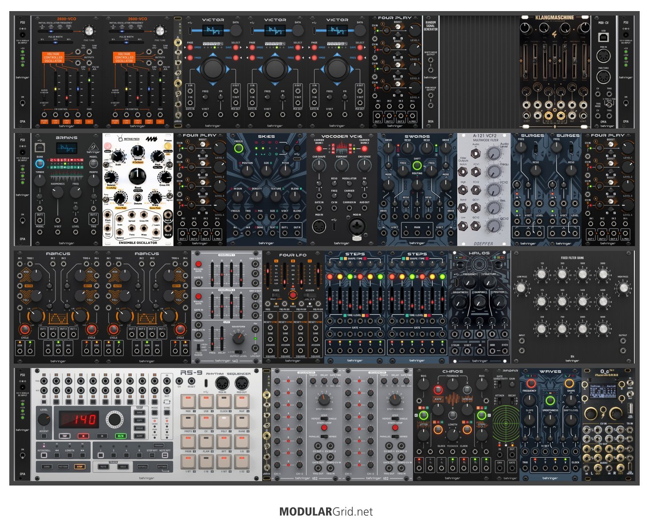This screenshot has height=521, width=653.
Task: Click the MIC IN combo jack on Vocoder VC16
Action: [x=357, y=227]
